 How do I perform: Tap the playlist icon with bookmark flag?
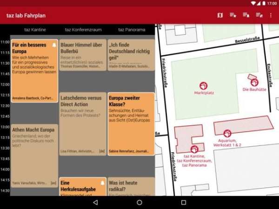point(246,15)
